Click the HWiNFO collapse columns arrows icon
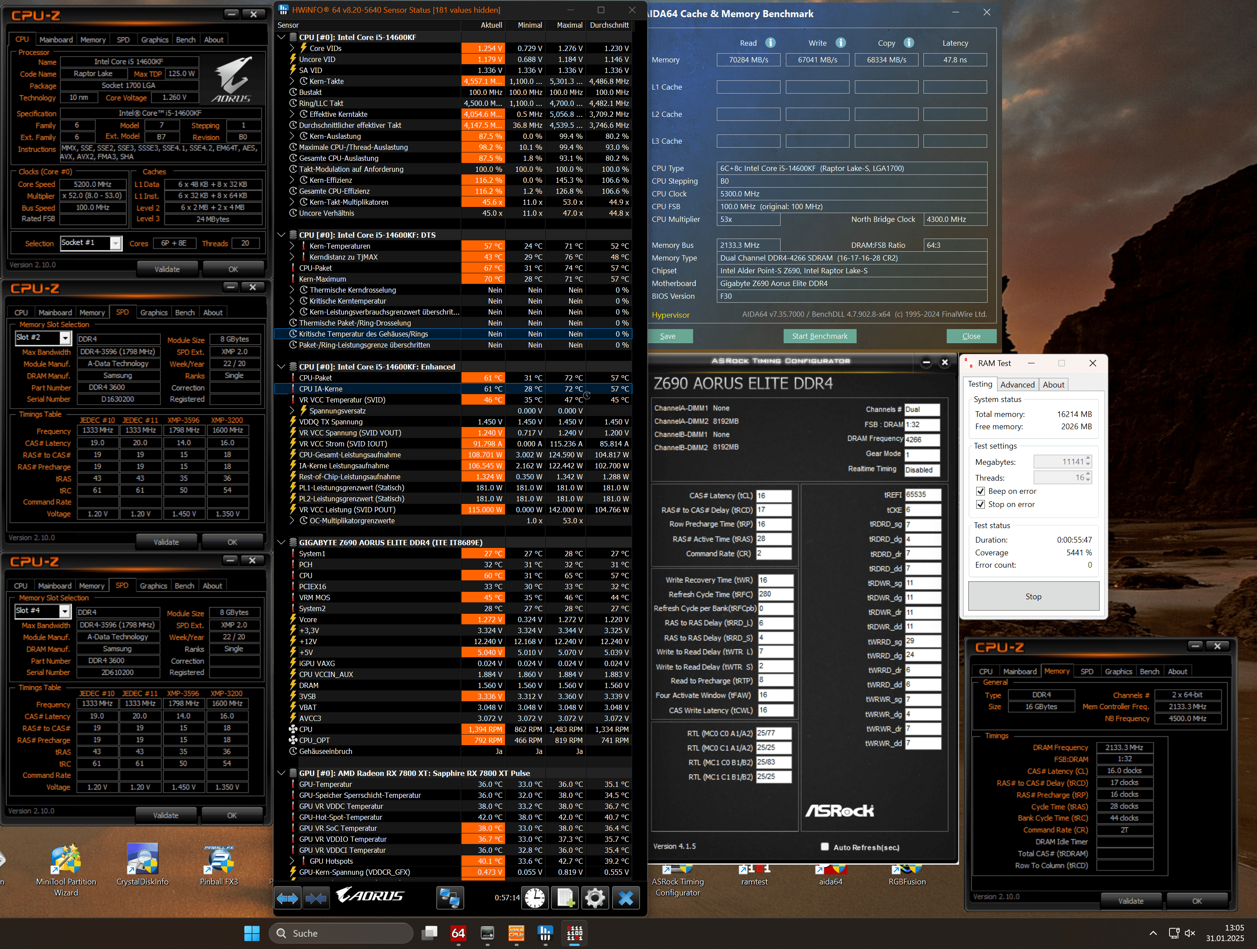The height and width of the screenshot is (949, 1257). coord(316,898)
